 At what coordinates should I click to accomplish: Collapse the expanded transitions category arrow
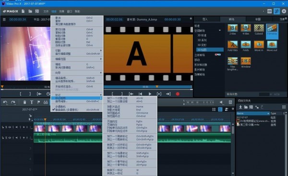[220, 30]
